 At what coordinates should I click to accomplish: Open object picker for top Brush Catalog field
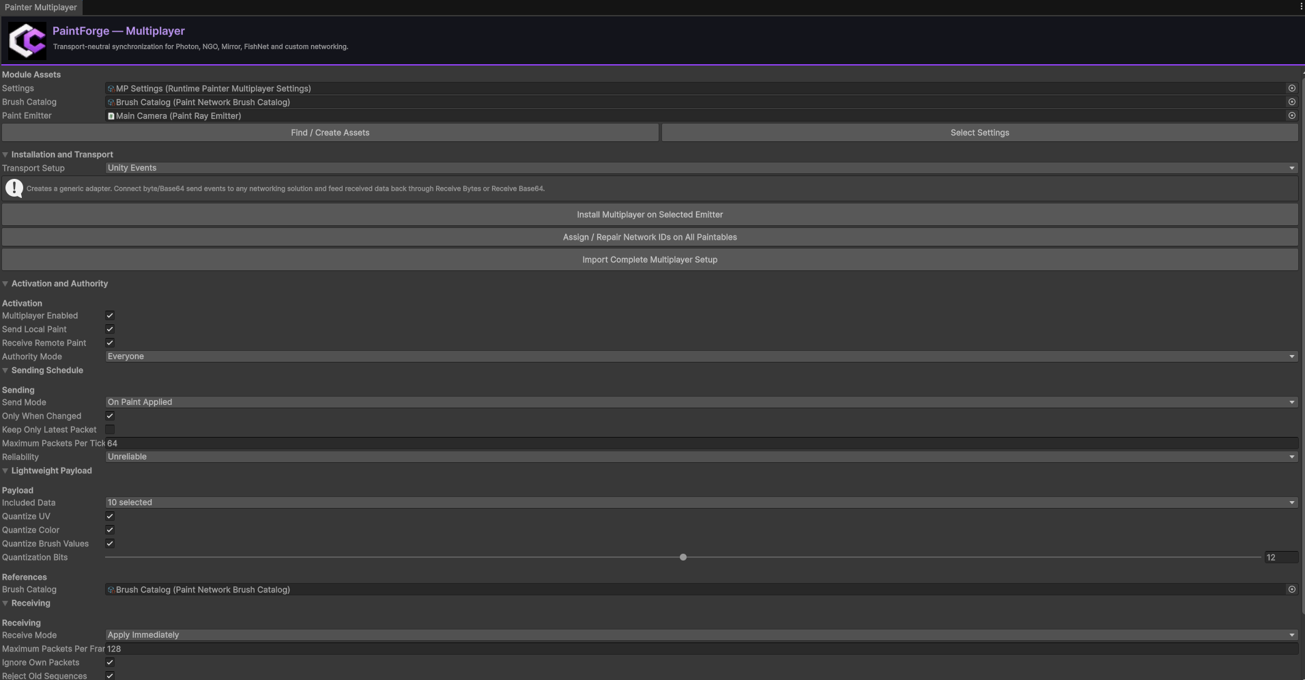(x=1291, y=102)
